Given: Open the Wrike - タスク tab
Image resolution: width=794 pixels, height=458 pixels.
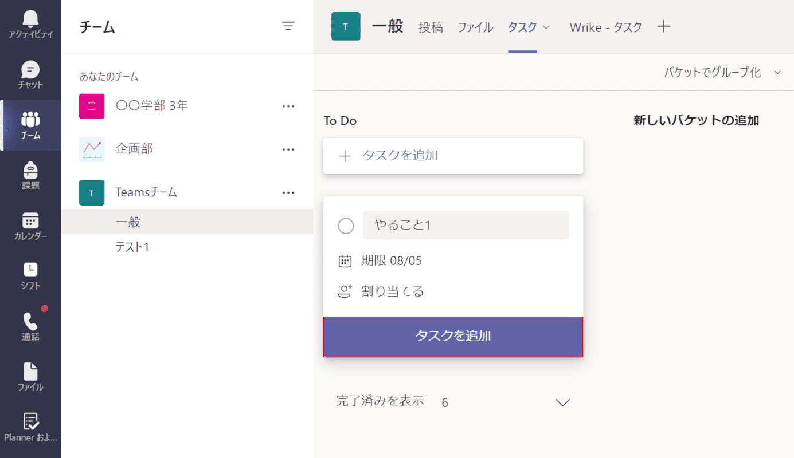Looking at the screenshot, I should (x=606, y=27).
